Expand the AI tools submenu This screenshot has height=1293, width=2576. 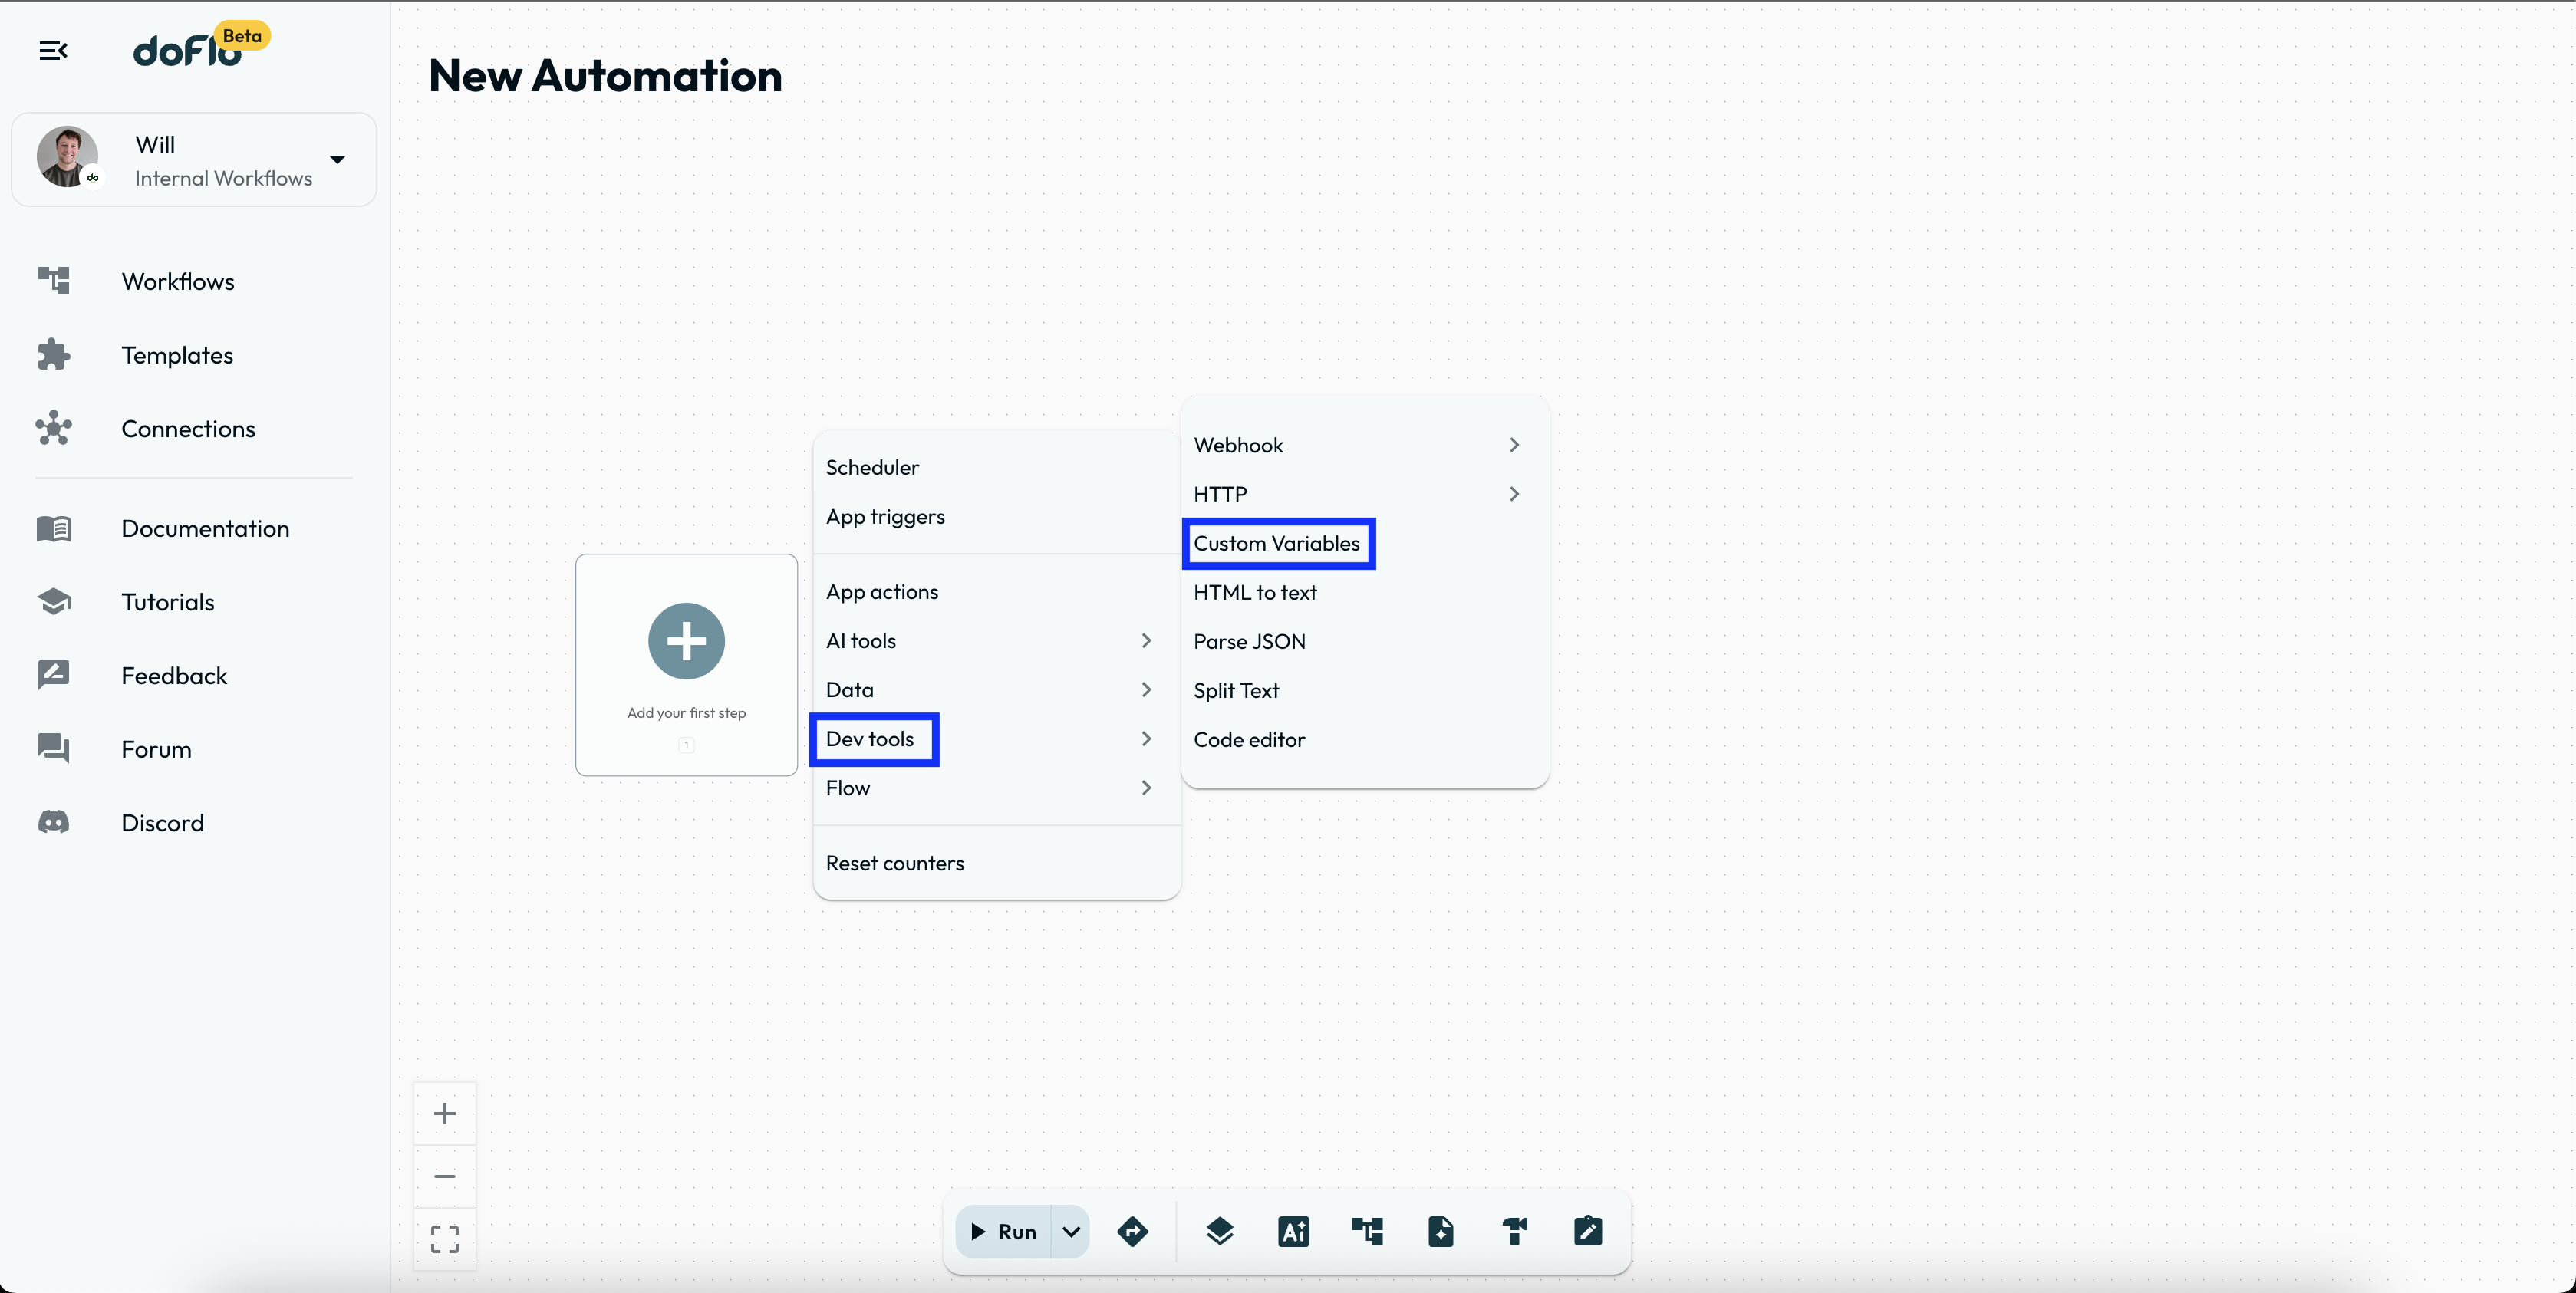[988, 641]
